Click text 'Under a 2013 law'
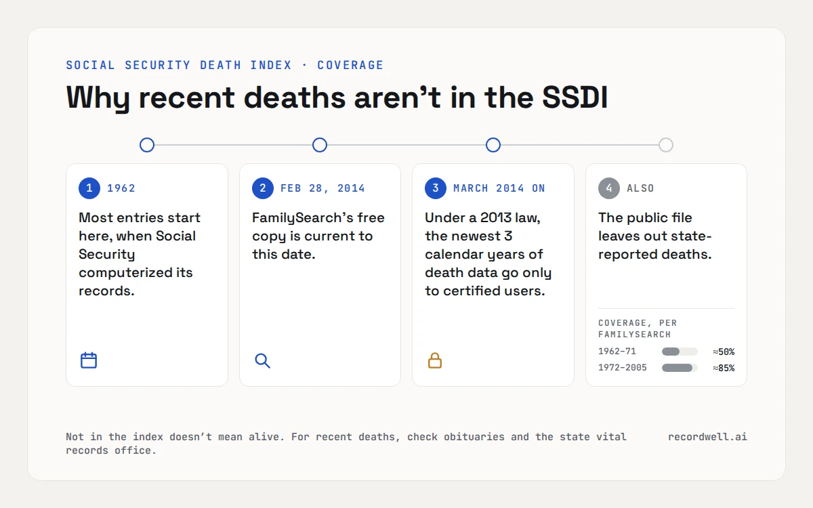 482,218
